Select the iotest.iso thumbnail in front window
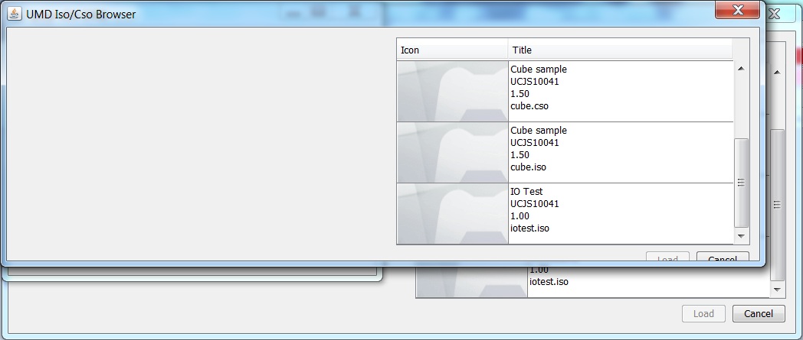This screenshot has height=340, width=803. pos(453,214)
